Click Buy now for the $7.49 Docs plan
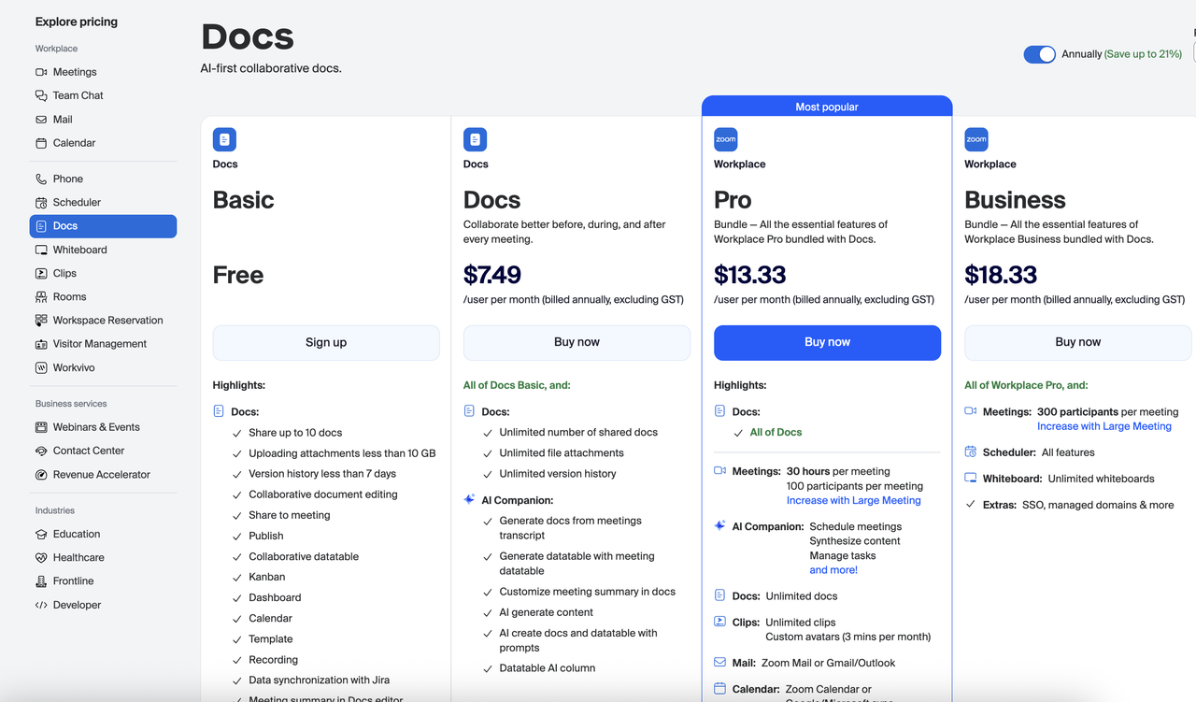 pyautogui.click(x=577, y=342)
